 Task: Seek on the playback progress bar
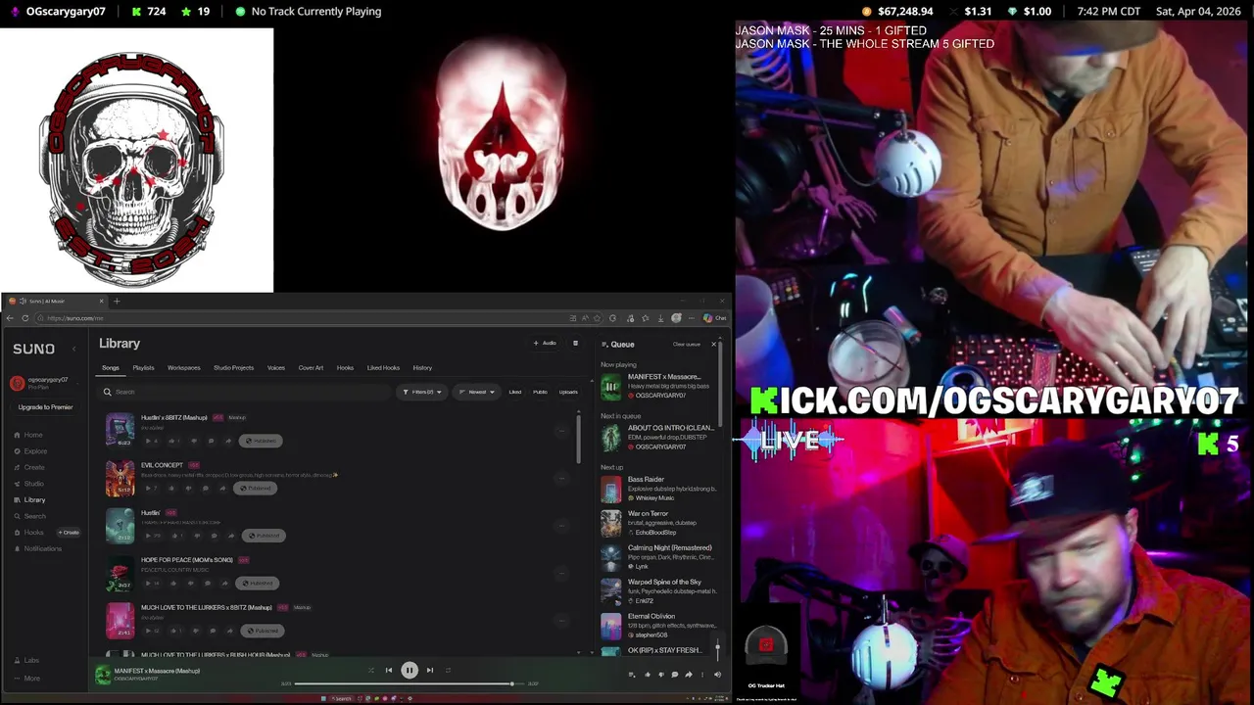(410, 683)
